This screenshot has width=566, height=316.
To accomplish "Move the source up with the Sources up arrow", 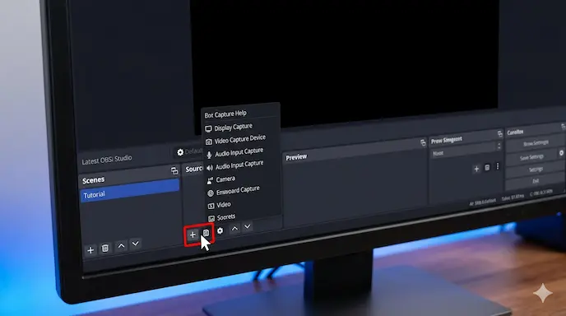I will [234, 228].
